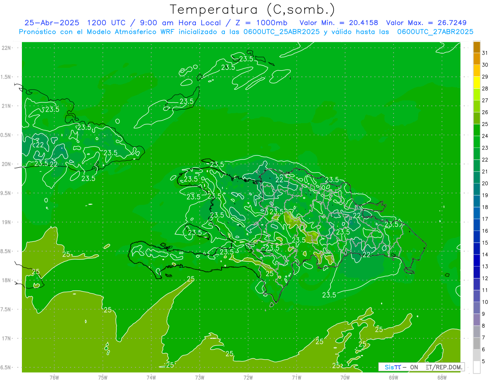Click the "21N" latitude axis label
This screenshot has width=496, height=383.
[x=7, y=106]
